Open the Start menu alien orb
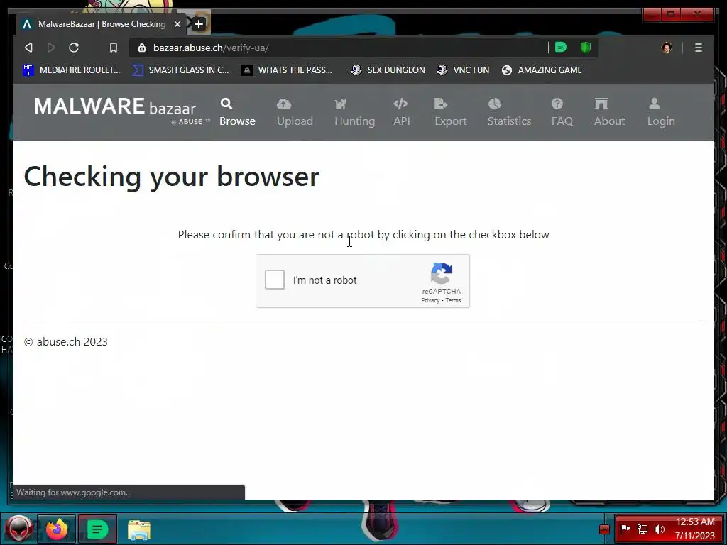The width and height of the screenshot is (727, 545). coord(18,529)
